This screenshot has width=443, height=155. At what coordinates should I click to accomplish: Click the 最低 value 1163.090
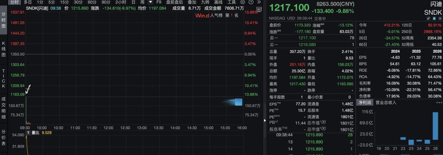pos(345,84)
